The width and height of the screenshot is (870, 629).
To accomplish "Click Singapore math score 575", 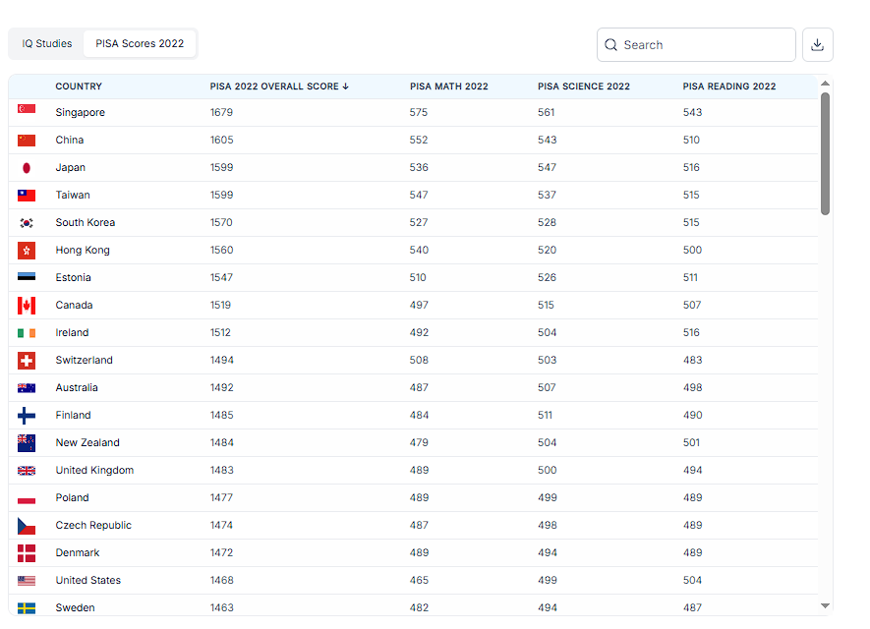I will (419, 113).
